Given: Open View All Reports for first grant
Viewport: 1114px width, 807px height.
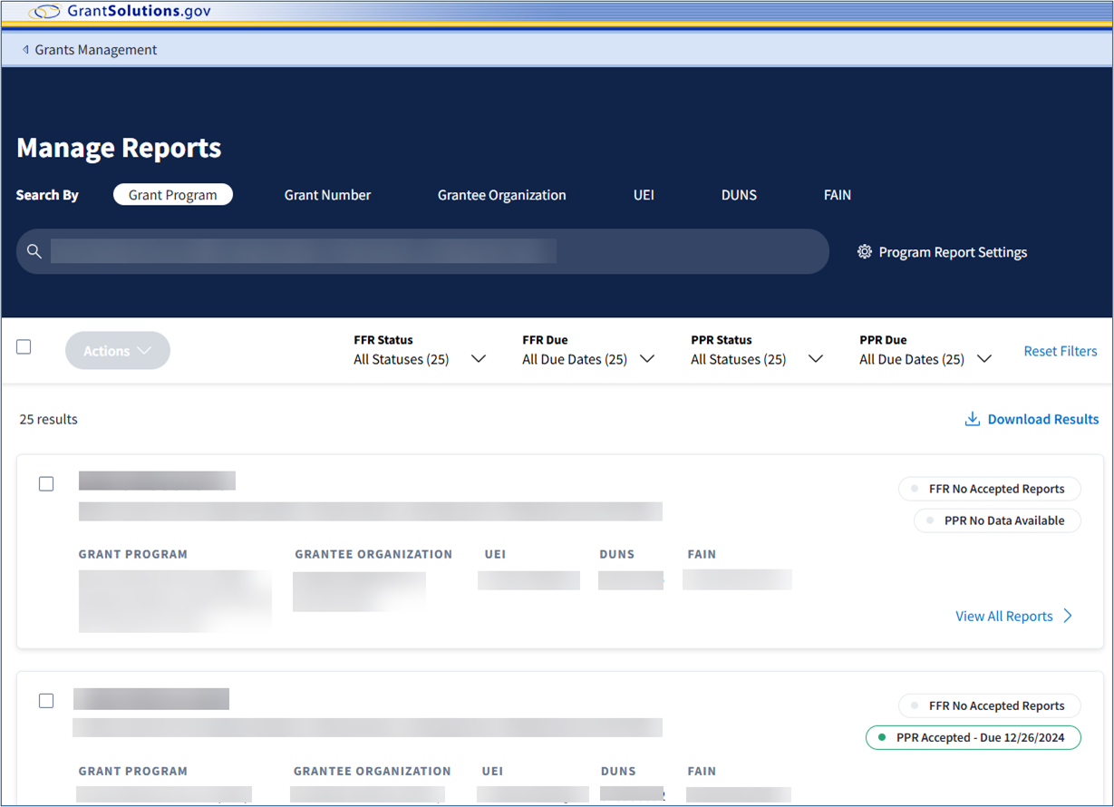Looking at the screenshot, I should pyautogui.click(x=1003, y=616).
